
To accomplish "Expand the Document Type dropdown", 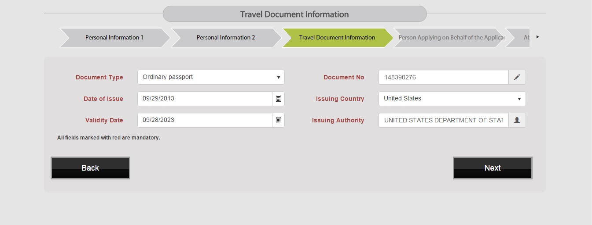I will pyautogui.click(x=211, y=77).
